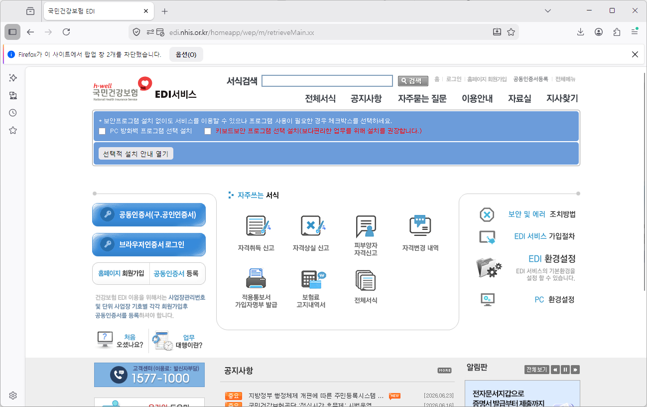Screen dimensions: 647x407
Task: Go to next 알림판 slide
Action: pos(575,370)
